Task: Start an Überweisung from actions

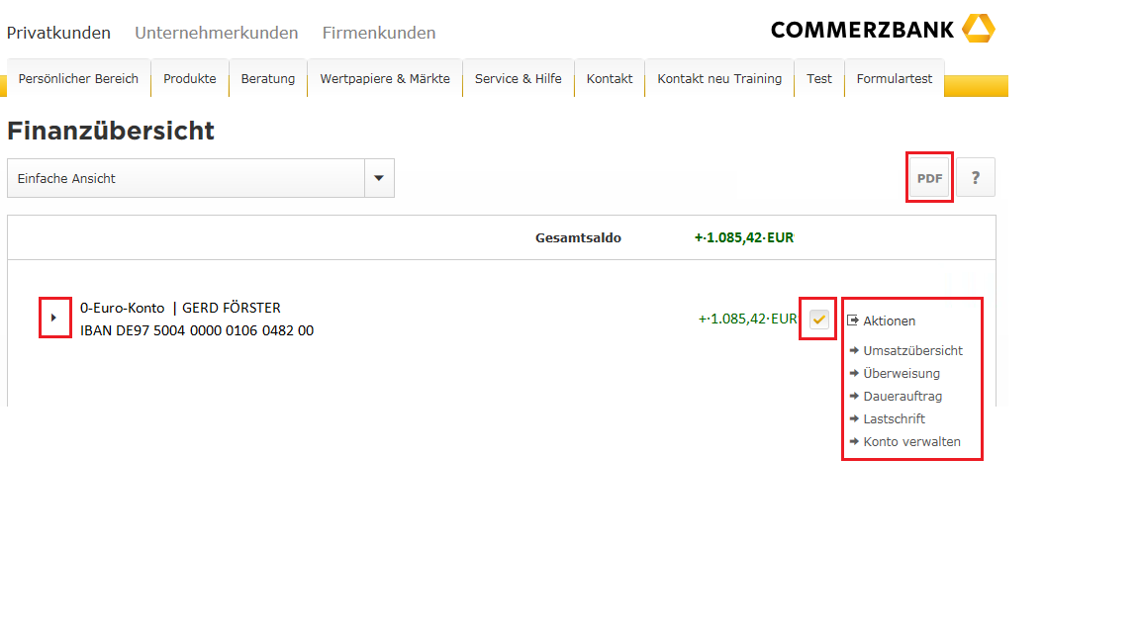Action: (x=902, y=373)
